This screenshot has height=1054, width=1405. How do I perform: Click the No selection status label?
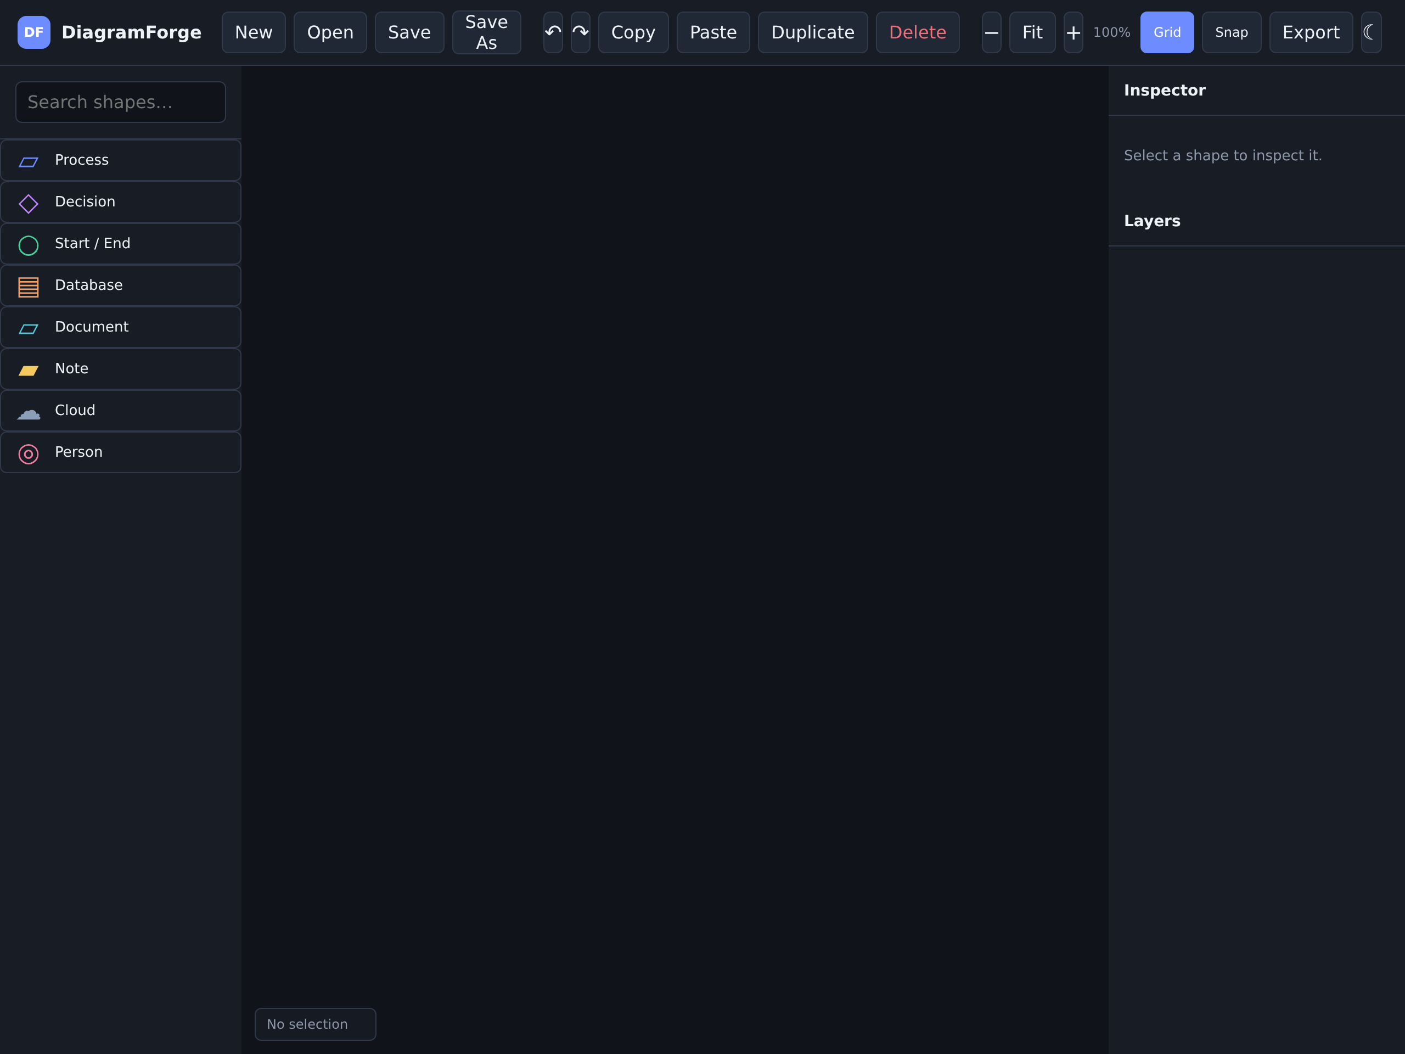click(x=315, y=1024)
